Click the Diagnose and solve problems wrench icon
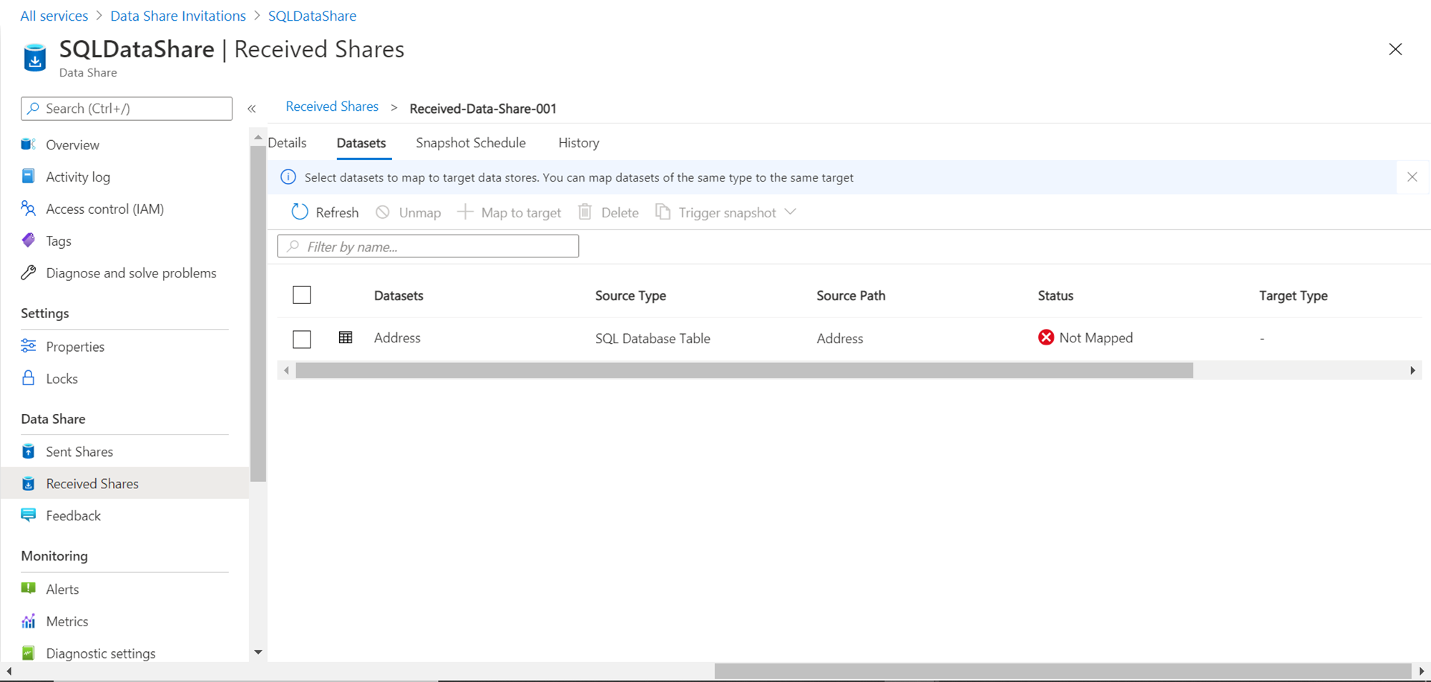Screen dimensions: 1431x682 [29, 273]
